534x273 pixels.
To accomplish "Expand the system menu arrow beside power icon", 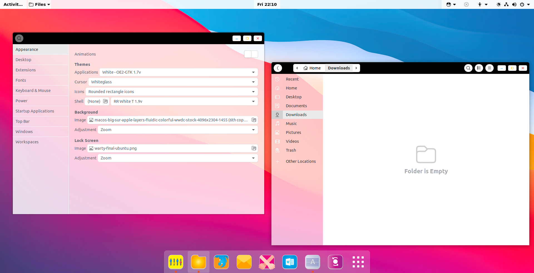I will coord(528,4).
